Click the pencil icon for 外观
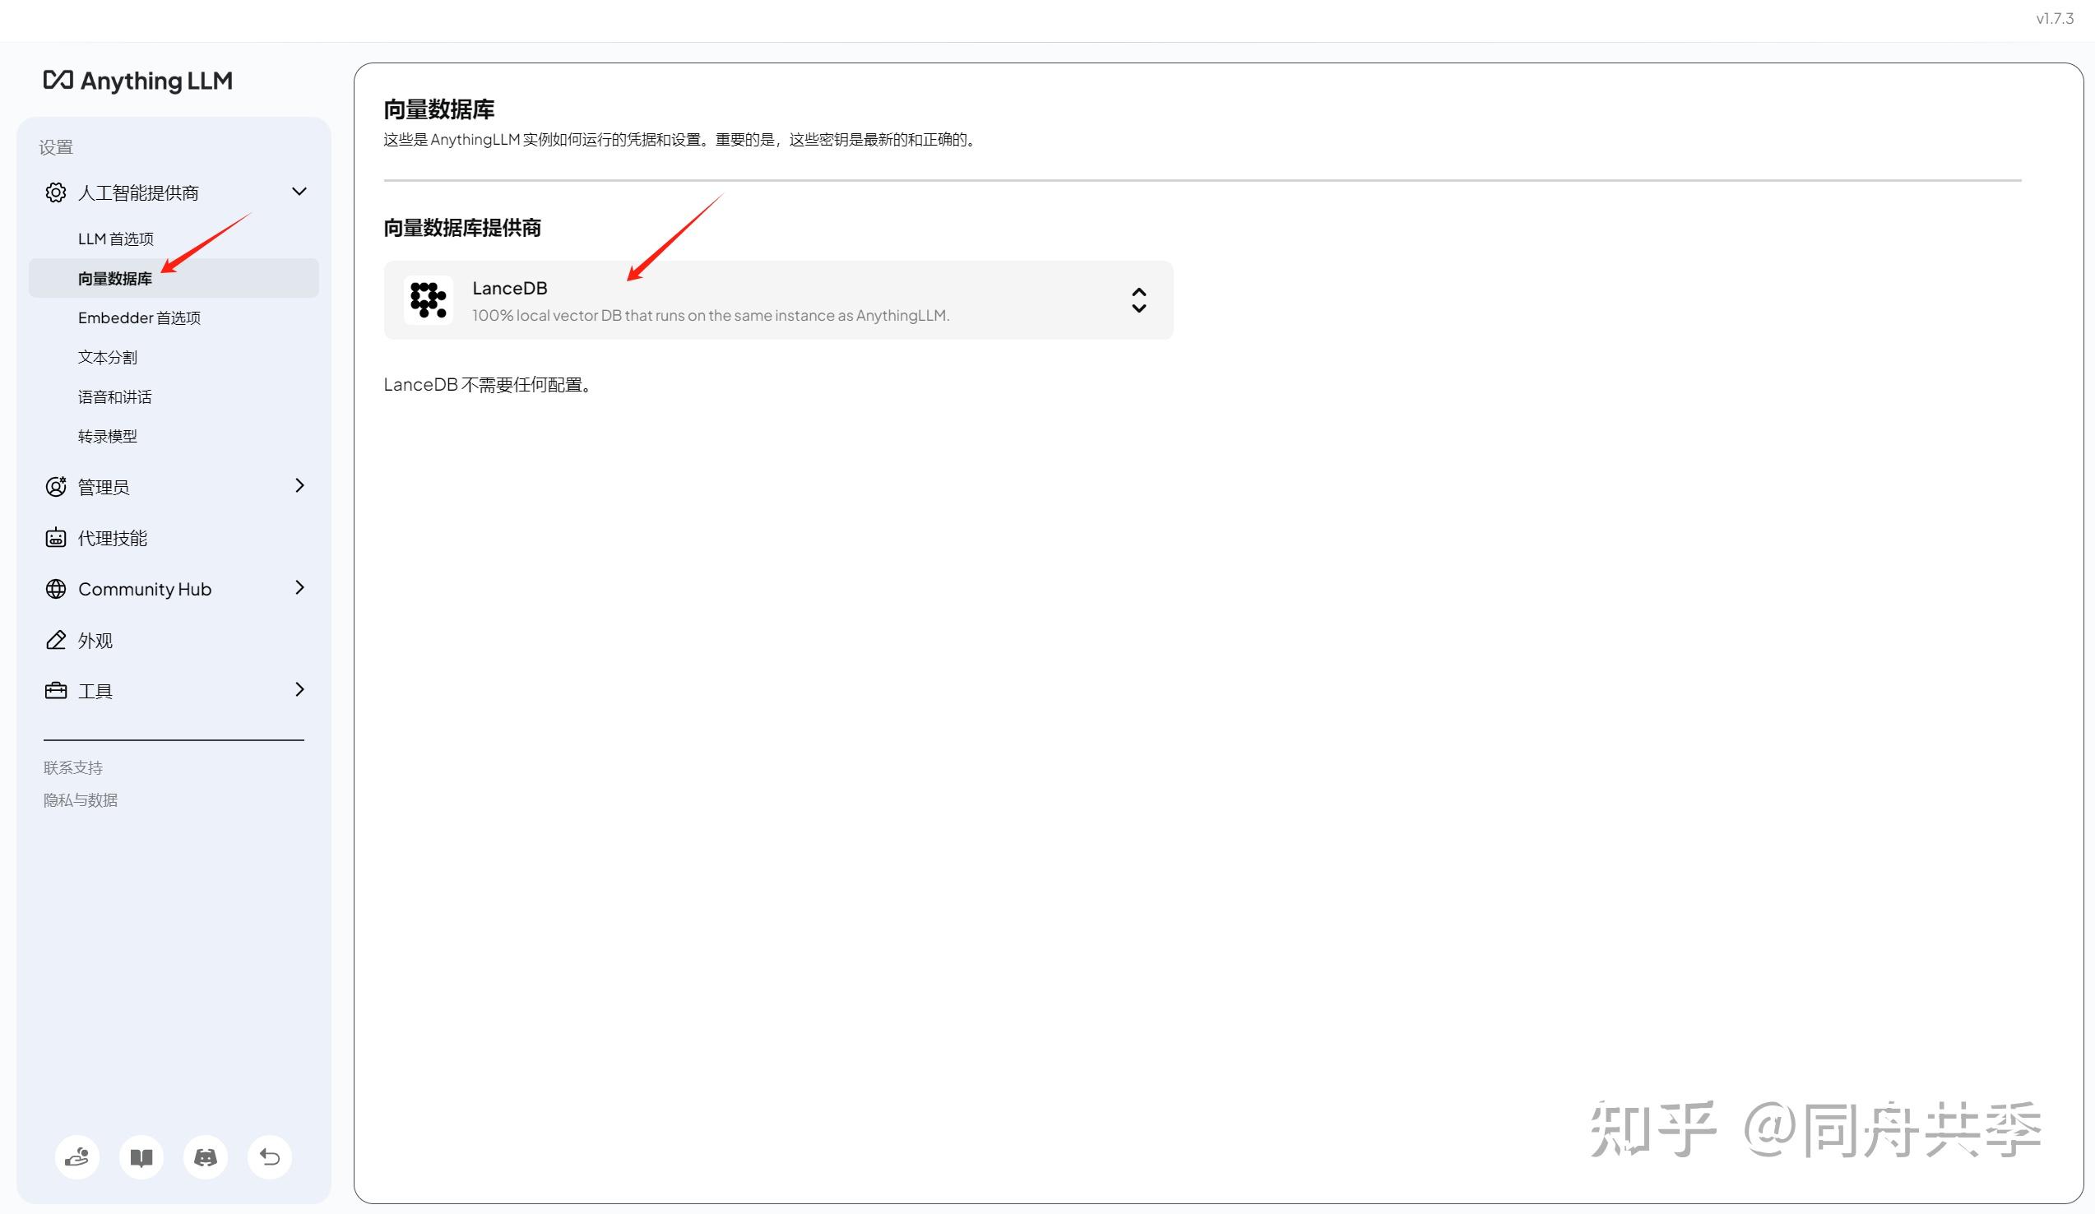 click(x=56, y=640)
